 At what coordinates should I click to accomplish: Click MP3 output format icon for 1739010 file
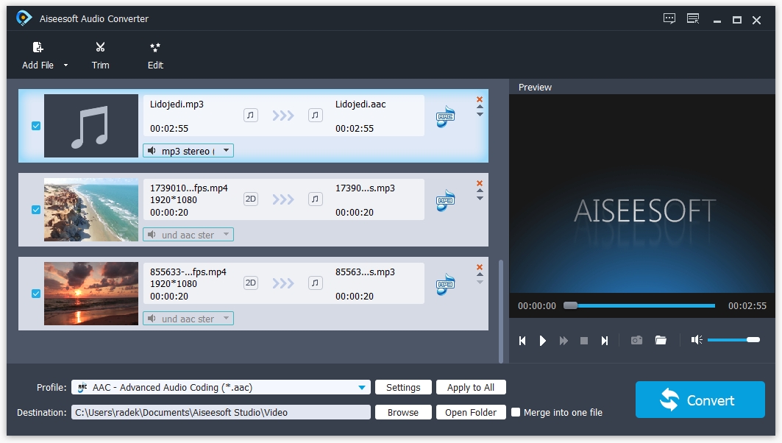445,201
